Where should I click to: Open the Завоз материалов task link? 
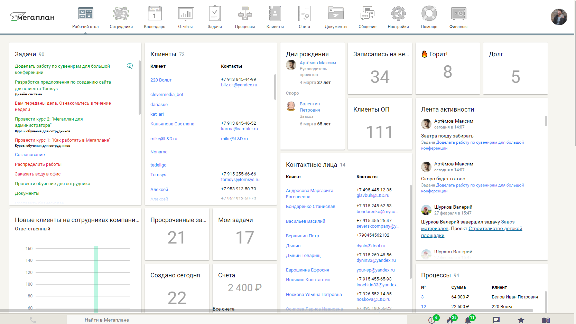click(468, 225)
